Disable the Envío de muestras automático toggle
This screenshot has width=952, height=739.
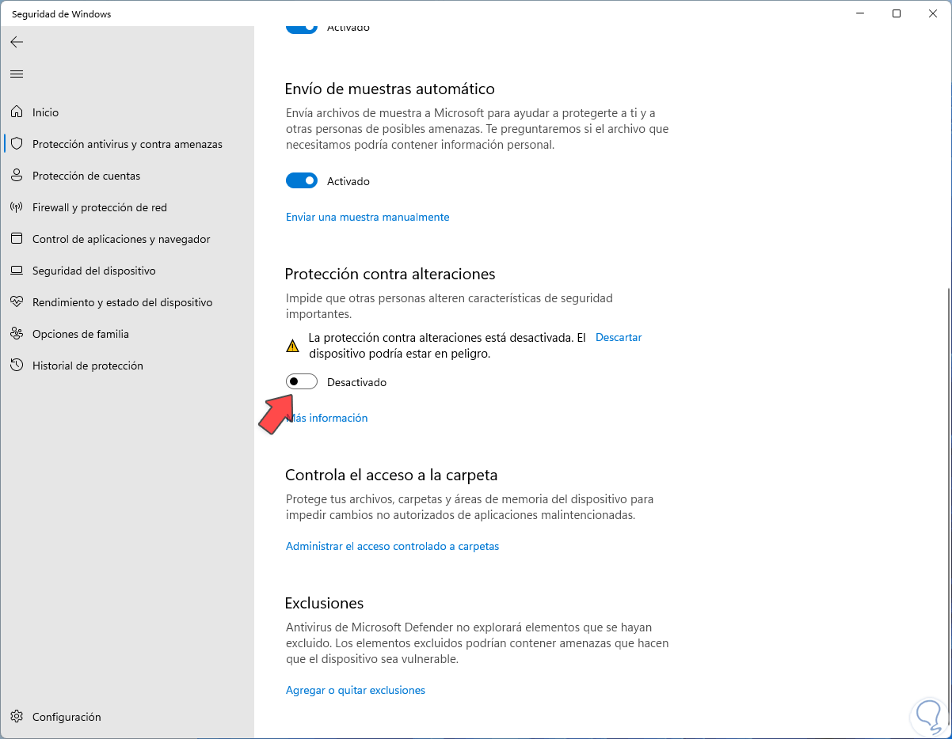[302, 181]
